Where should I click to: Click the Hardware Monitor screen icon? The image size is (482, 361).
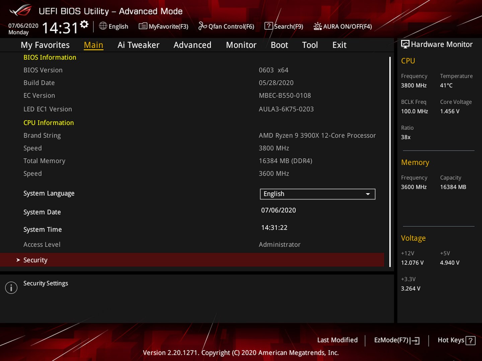click(x=405, y=44)
